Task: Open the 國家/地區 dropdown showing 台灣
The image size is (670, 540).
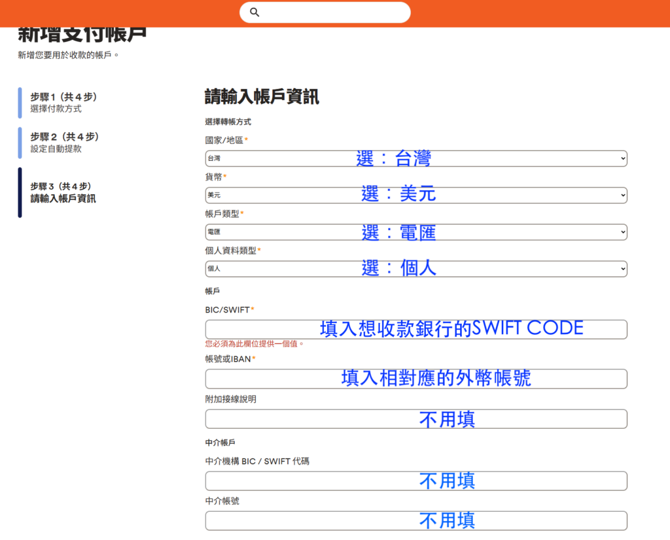Action: coord(415,158)
